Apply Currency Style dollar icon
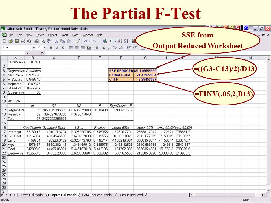The height and width of the screenshot is (203, 271). coord(97,48)
